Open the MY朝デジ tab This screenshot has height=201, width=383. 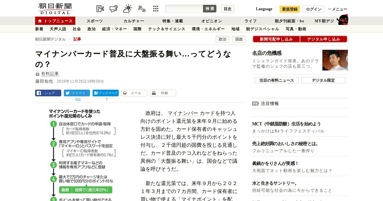324,21
